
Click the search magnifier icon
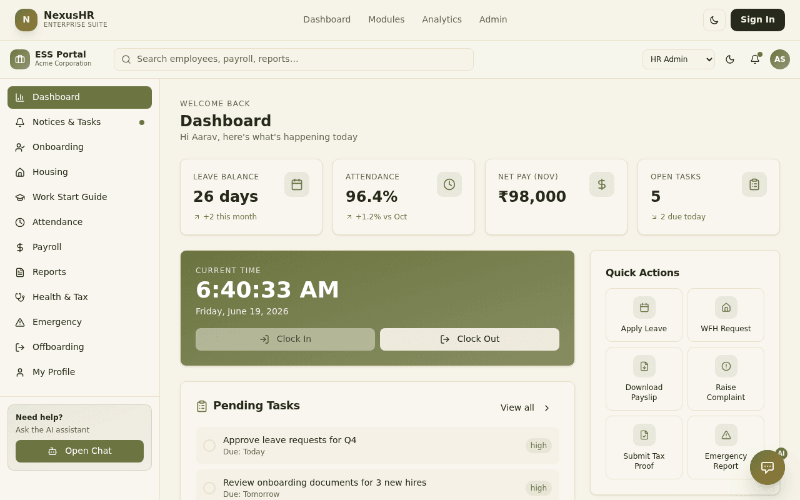coord(126,59)
